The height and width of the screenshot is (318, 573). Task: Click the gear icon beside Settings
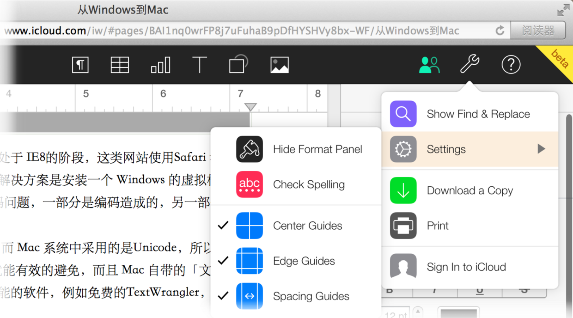click(403, 149)
